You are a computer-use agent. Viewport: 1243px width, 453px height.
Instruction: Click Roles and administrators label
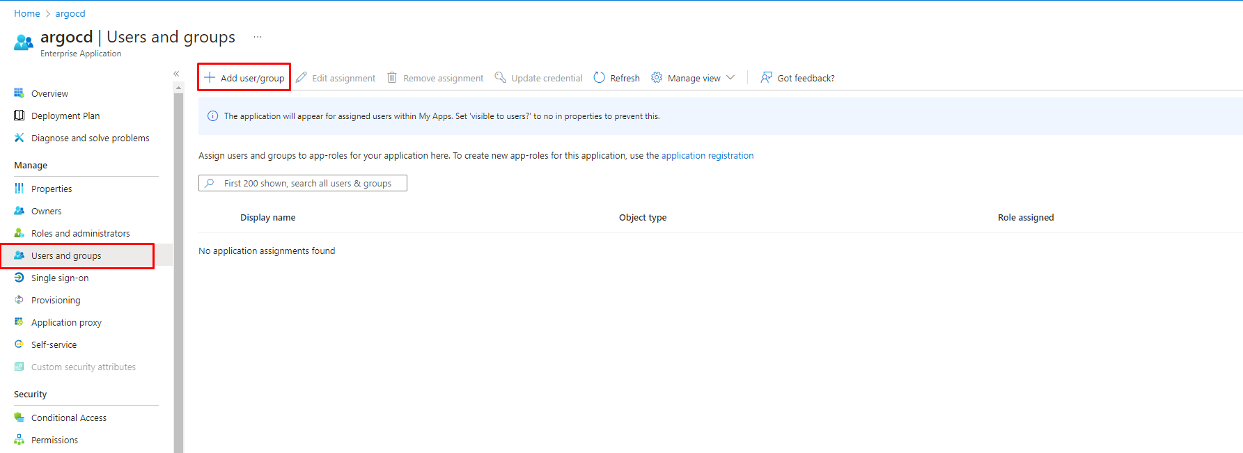(x=80, y=233)
